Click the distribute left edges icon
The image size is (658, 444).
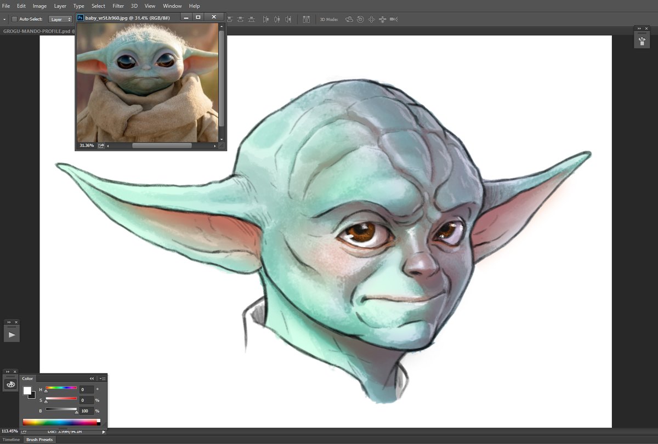[x=266, y=19]
